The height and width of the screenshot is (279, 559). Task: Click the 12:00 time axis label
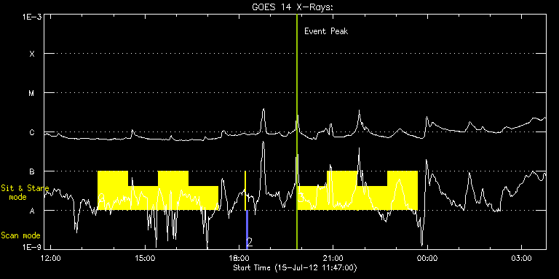click(51, 258)
